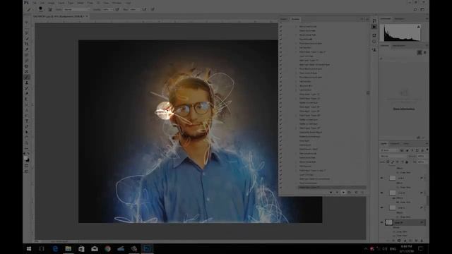Add layer style fx button

(x=393, y=241)
